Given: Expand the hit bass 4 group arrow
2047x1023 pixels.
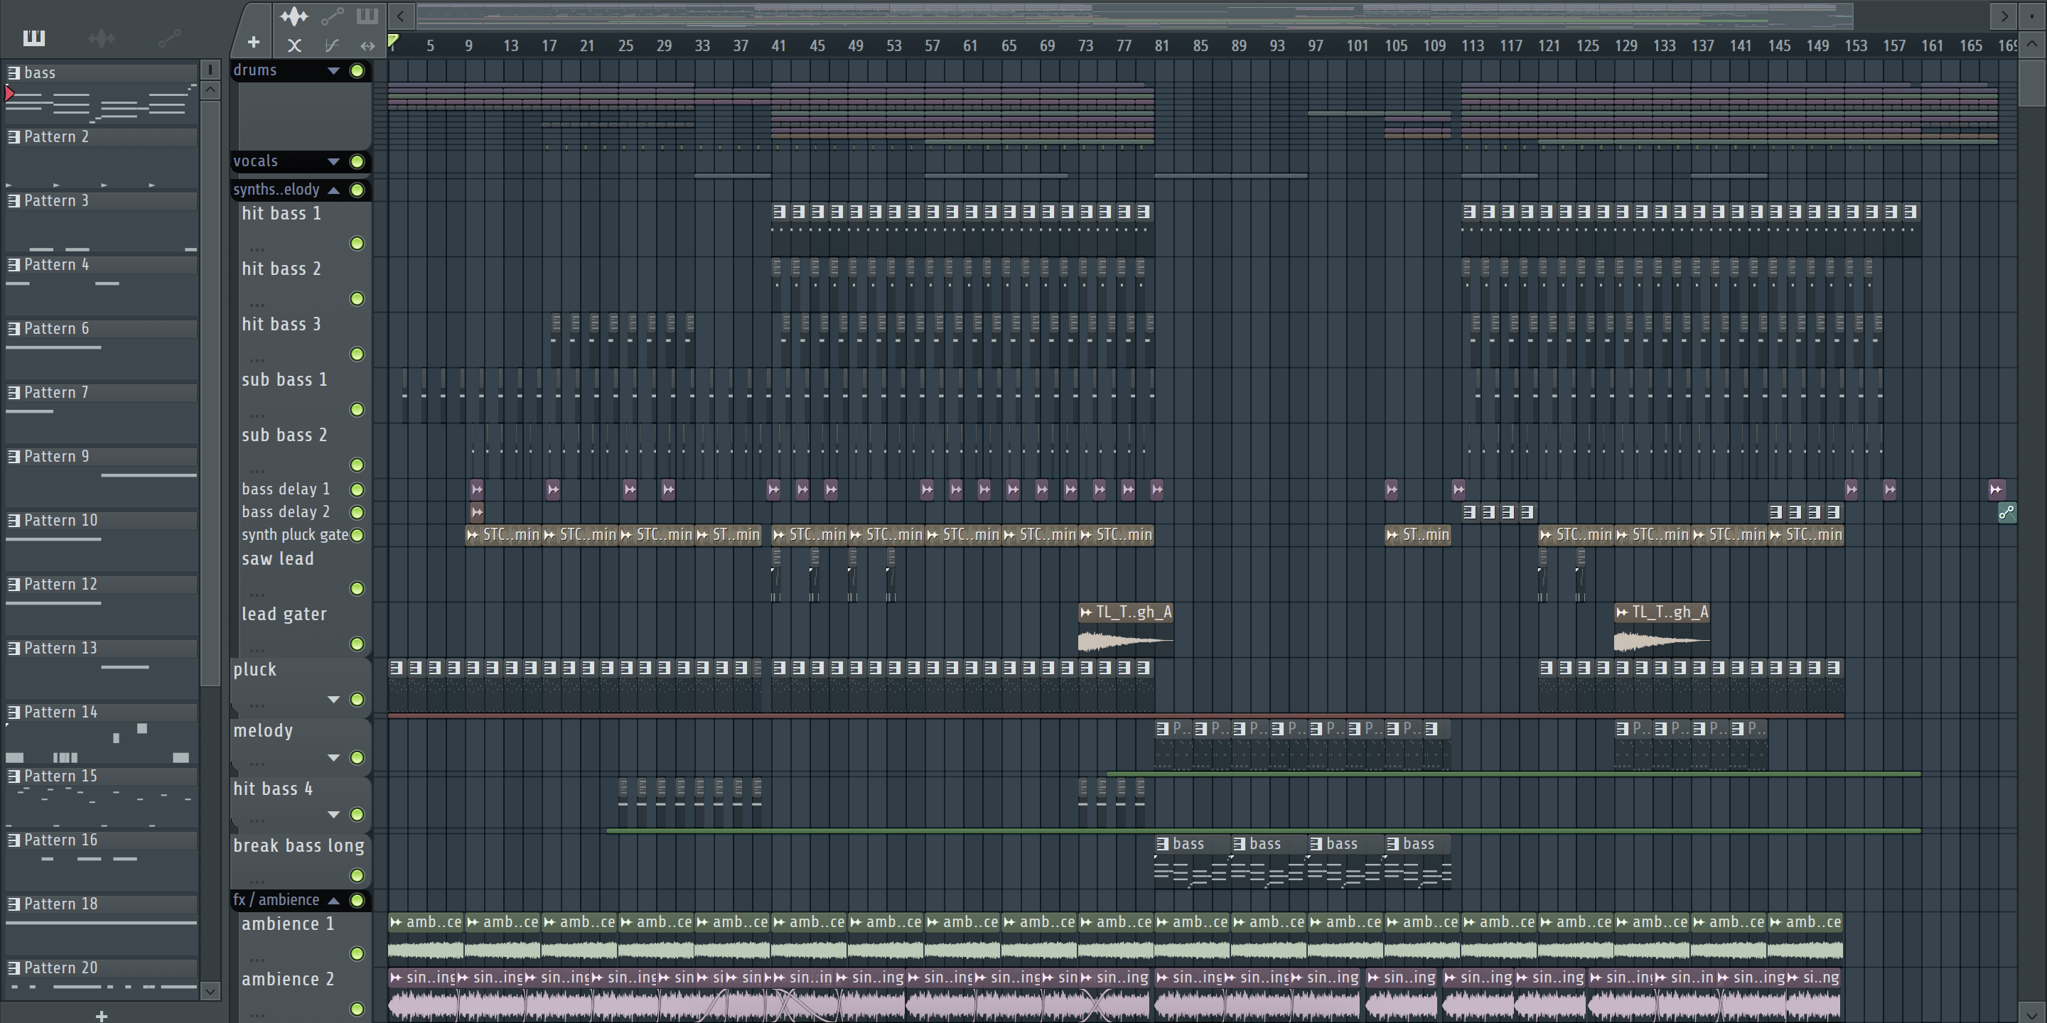Looking at the screenshot, I should (x=334, y=815).
